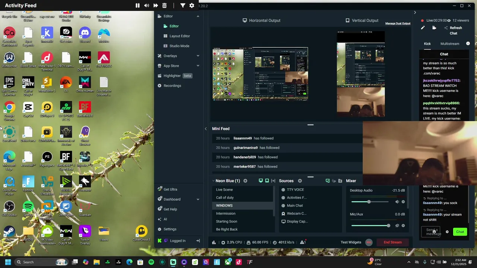Click the green Chat send button
The height and width of the screenshot is (268, 477).
[x=460, y=232]
